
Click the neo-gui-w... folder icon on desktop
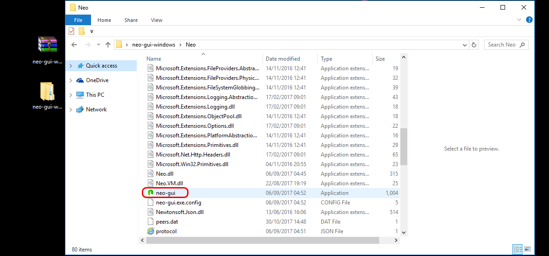47,92
